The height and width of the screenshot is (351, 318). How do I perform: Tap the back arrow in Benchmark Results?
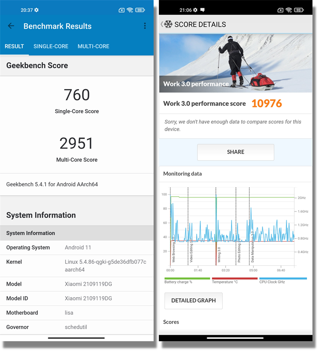click(x=11, y=26)
